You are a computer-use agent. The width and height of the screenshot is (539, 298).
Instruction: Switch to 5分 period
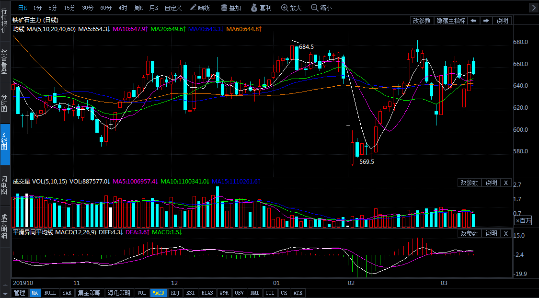click(53, 8)
